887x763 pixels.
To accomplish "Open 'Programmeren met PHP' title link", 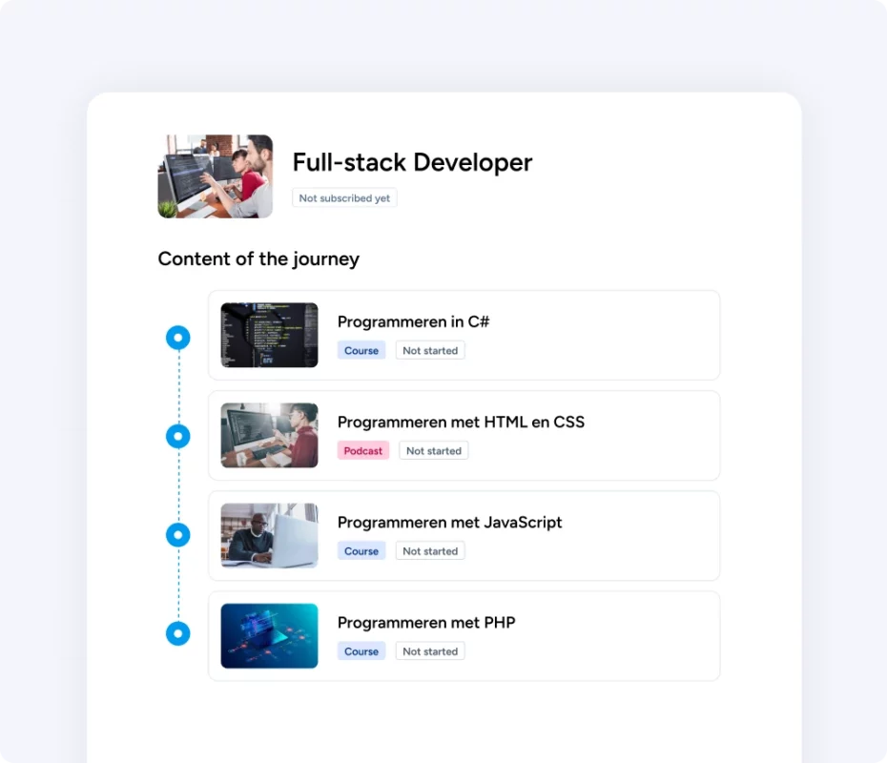I will pyautogui.click(x=426, y=623).
